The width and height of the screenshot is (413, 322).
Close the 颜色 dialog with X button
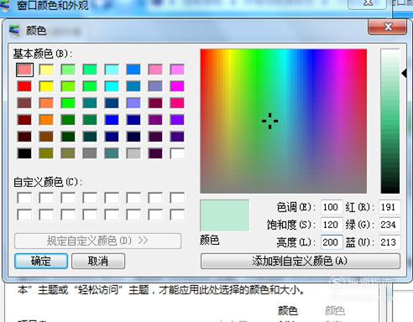click(x=388, y=27)
